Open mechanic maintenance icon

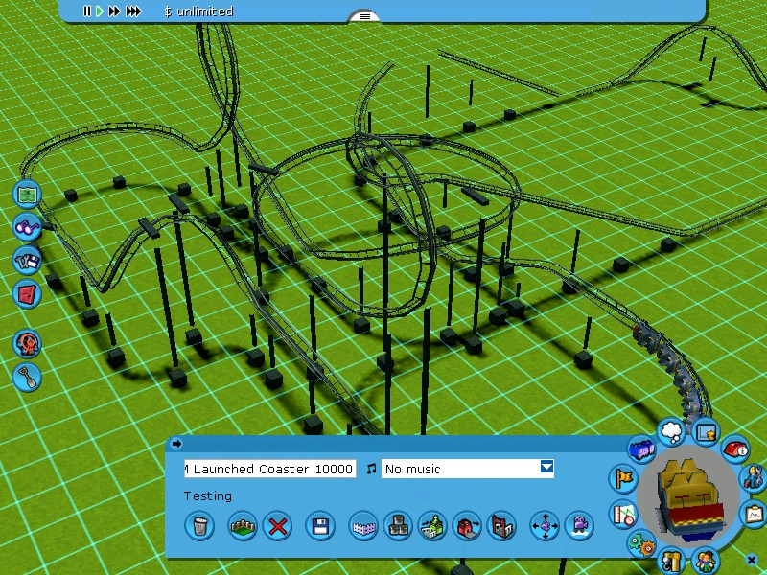coord(755,476)
